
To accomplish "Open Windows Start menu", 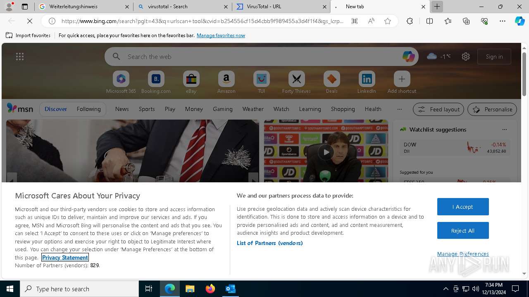I will (10, 289).
